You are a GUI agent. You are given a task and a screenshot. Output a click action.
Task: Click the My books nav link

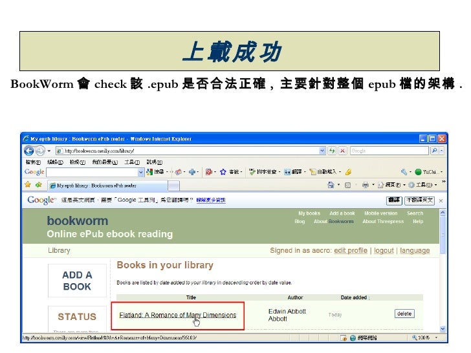click(x=309, y=213)
